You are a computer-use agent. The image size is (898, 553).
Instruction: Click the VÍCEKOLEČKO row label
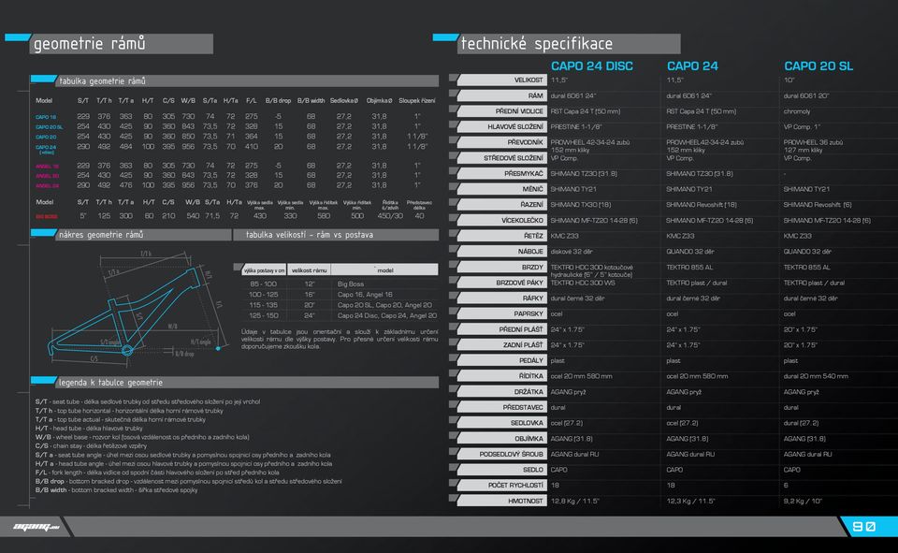point(501,220)
